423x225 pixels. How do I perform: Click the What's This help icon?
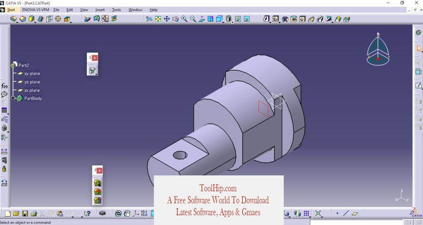click(87, 213)
